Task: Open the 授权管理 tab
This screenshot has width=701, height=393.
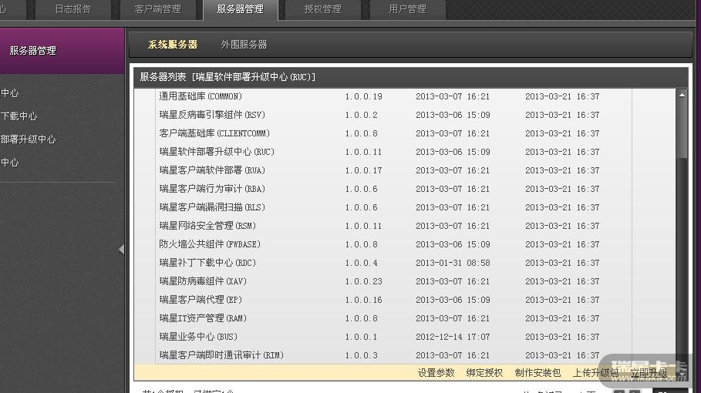Action: 323,9
